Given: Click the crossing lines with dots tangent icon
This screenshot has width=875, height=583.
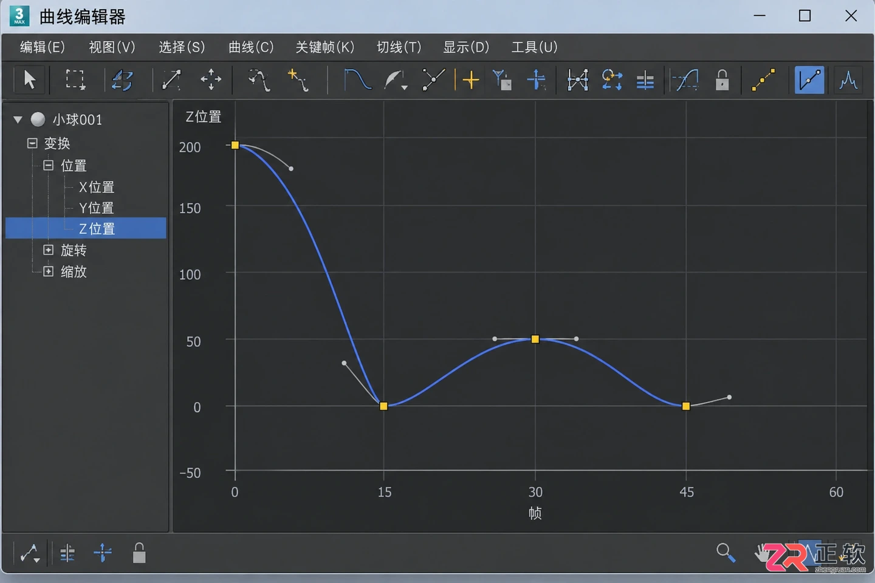Looking at the screenshot, I should click(433, 80).
